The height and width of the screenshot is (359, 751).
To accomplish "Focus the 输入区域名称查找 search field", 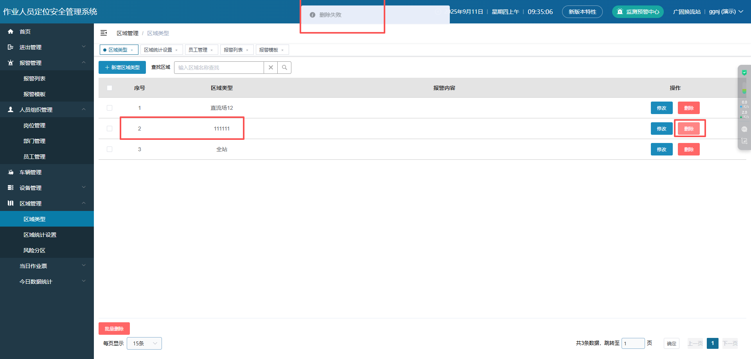I will tap(219, 67).
